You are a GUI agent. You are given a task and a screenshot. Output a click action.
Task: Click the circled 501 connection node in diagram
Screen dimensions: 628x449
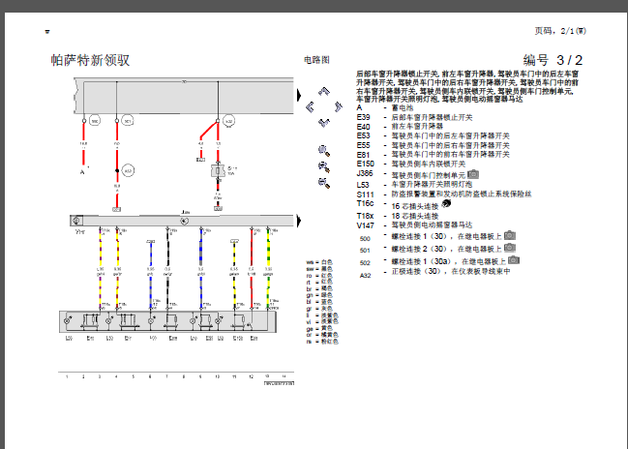click(x=128, y=121)
